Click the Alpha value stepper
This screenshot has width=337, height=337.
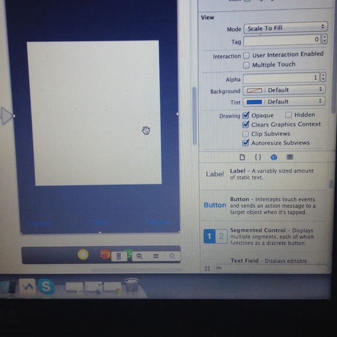point(323,77)
